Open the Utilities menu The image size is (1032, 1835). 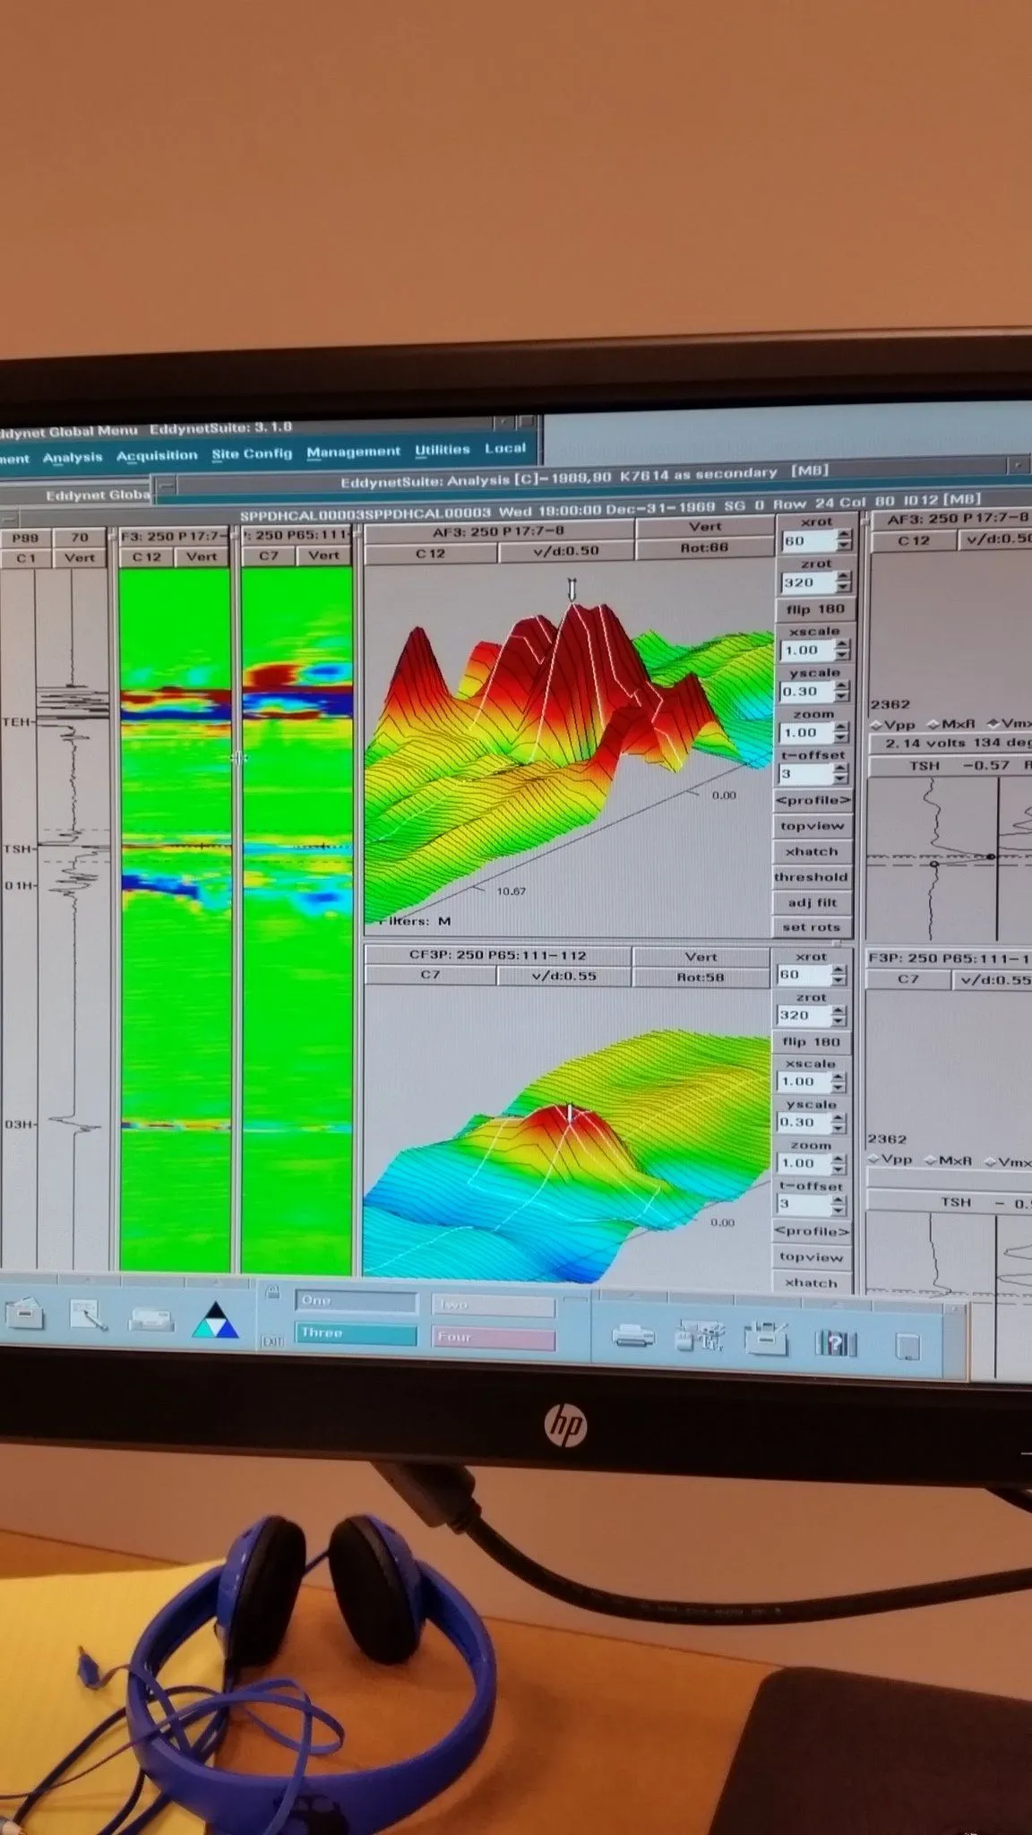442,450
